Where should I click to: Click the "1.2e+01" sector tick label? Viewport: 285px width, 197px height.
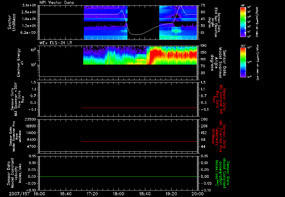[x=29, y=26]
